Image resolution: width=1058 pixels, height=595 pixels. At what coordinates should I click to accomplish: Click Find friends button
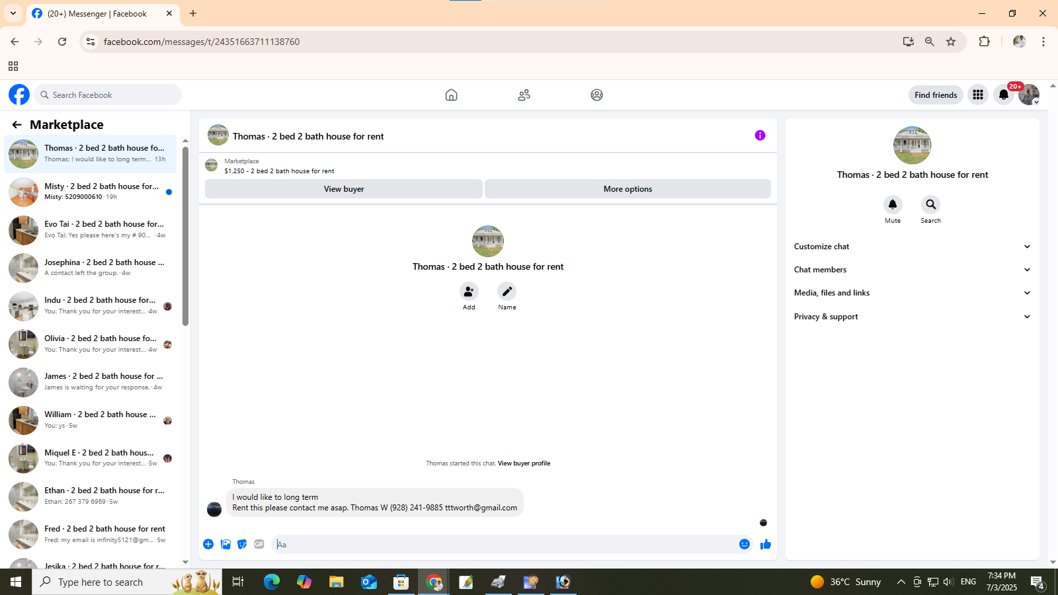pyautogui.click(x=936, y=95)
